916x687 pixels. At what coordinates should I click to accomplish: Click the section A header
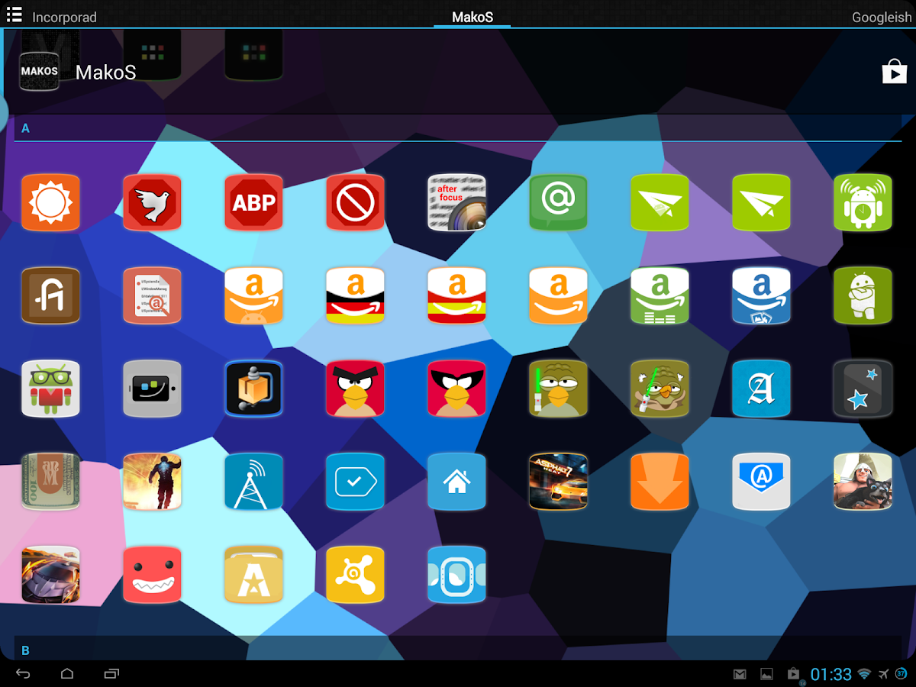[x=458, y=128]
